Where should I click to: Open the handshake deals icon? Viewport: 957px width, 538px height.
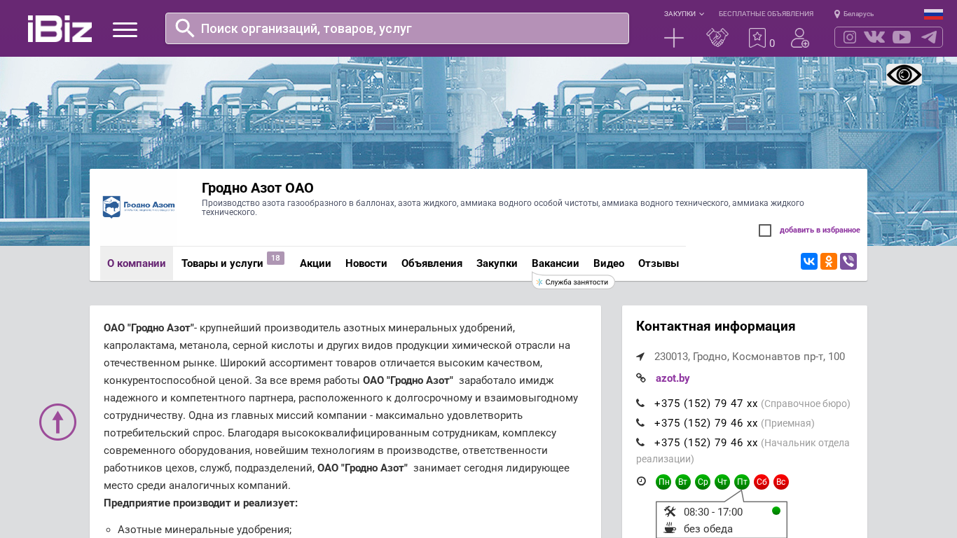(x=717, y=38)
